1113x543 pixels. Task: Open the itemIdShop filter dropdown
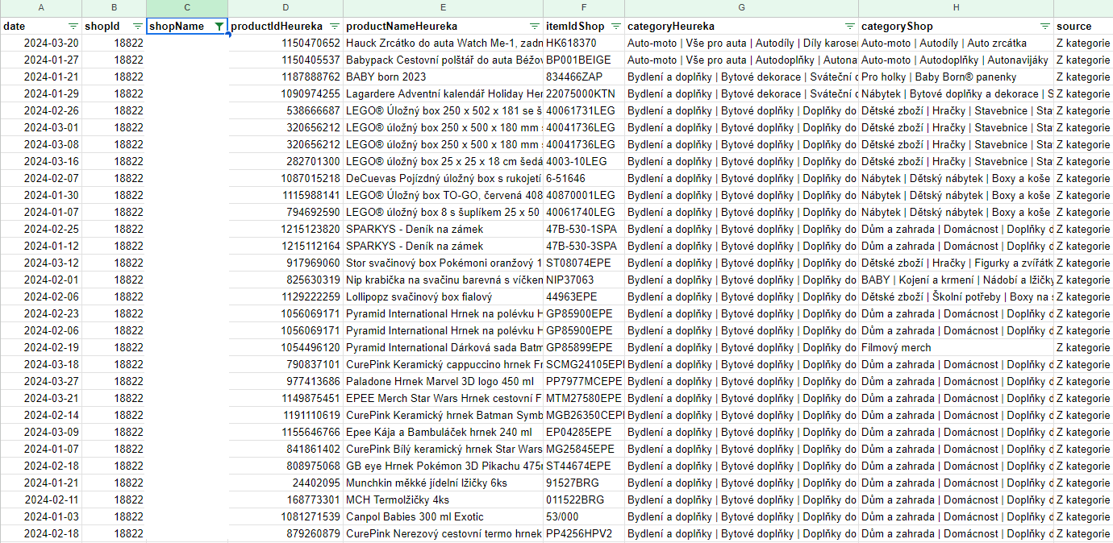(616, 27)
